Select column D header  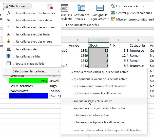tap(78, 40)
